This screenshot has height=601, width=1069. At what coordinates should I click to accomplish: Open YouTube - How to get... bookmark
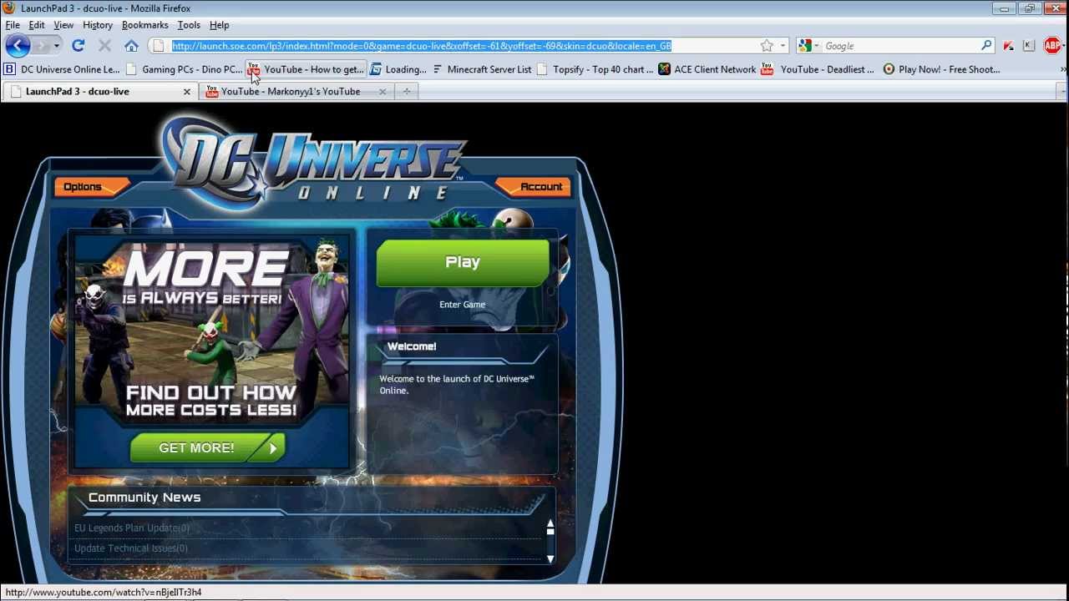(307, 69)
